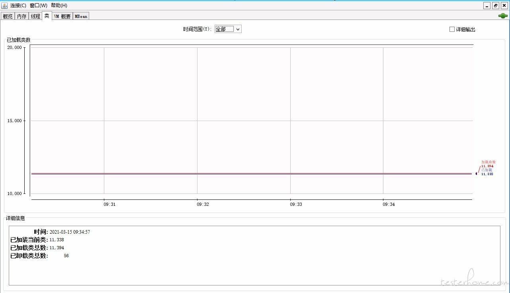This screenshot has height=293, width=510.
Task: Click the 已加载类总数 value 11,394
Action: tap(57, 248)
